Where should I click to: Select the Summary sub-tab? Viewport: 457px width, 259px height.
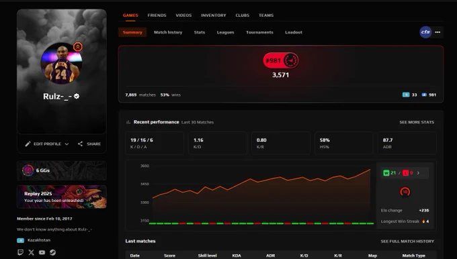[132, 32]
